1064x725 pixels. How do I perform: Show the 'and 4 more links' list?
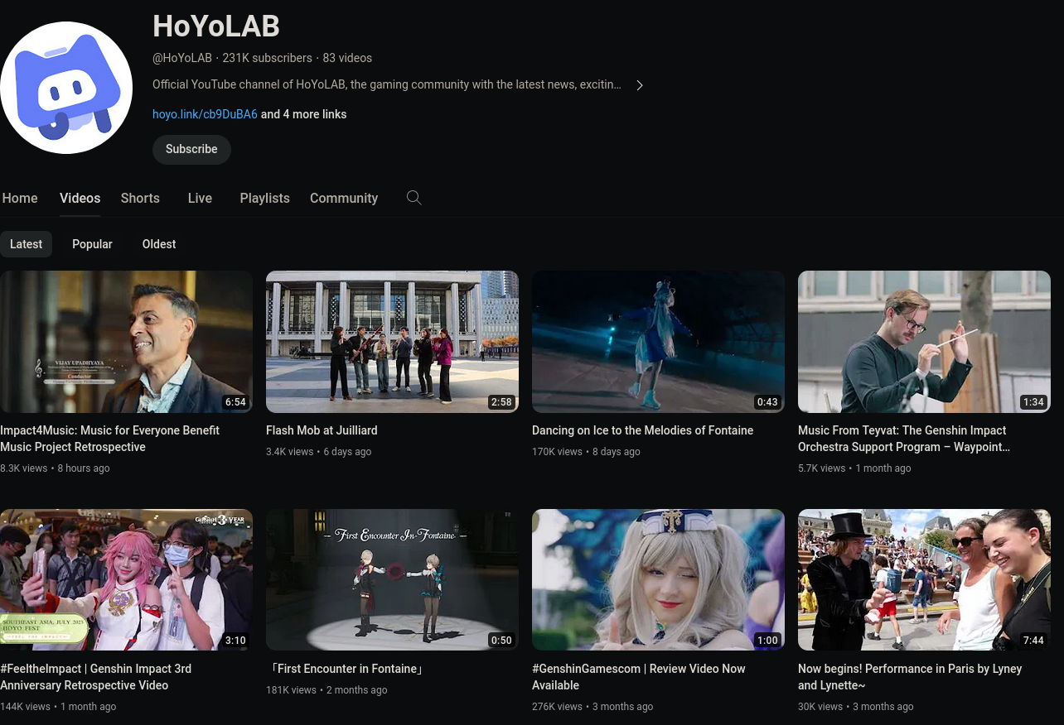[x=304, y=114]
